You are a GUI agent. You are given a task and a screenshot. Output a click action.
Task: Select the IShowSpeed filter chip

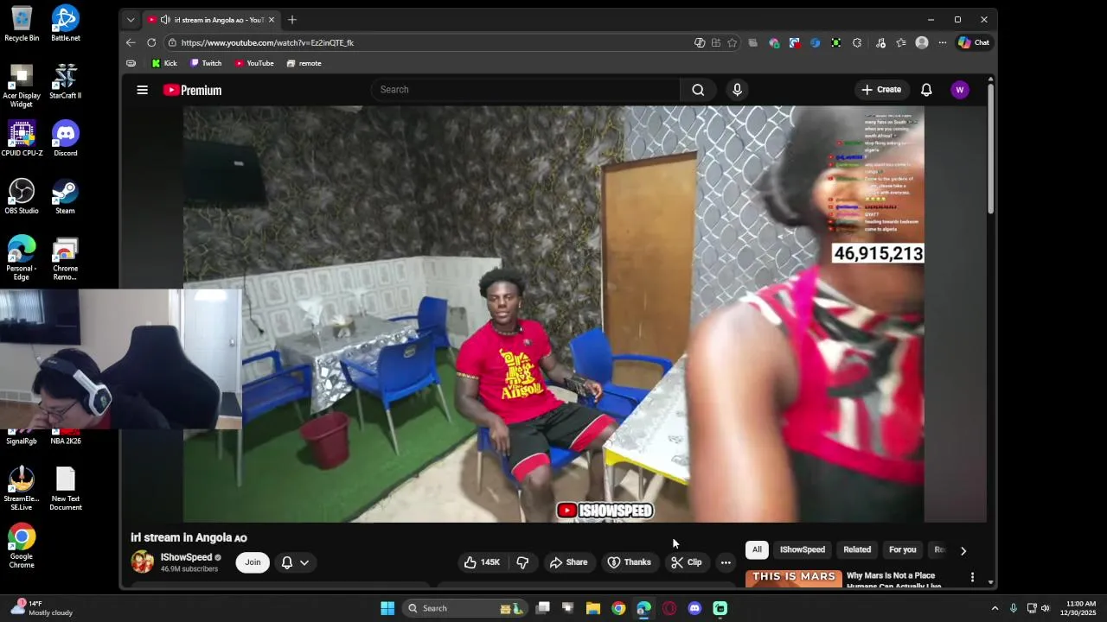pos(802,549)
